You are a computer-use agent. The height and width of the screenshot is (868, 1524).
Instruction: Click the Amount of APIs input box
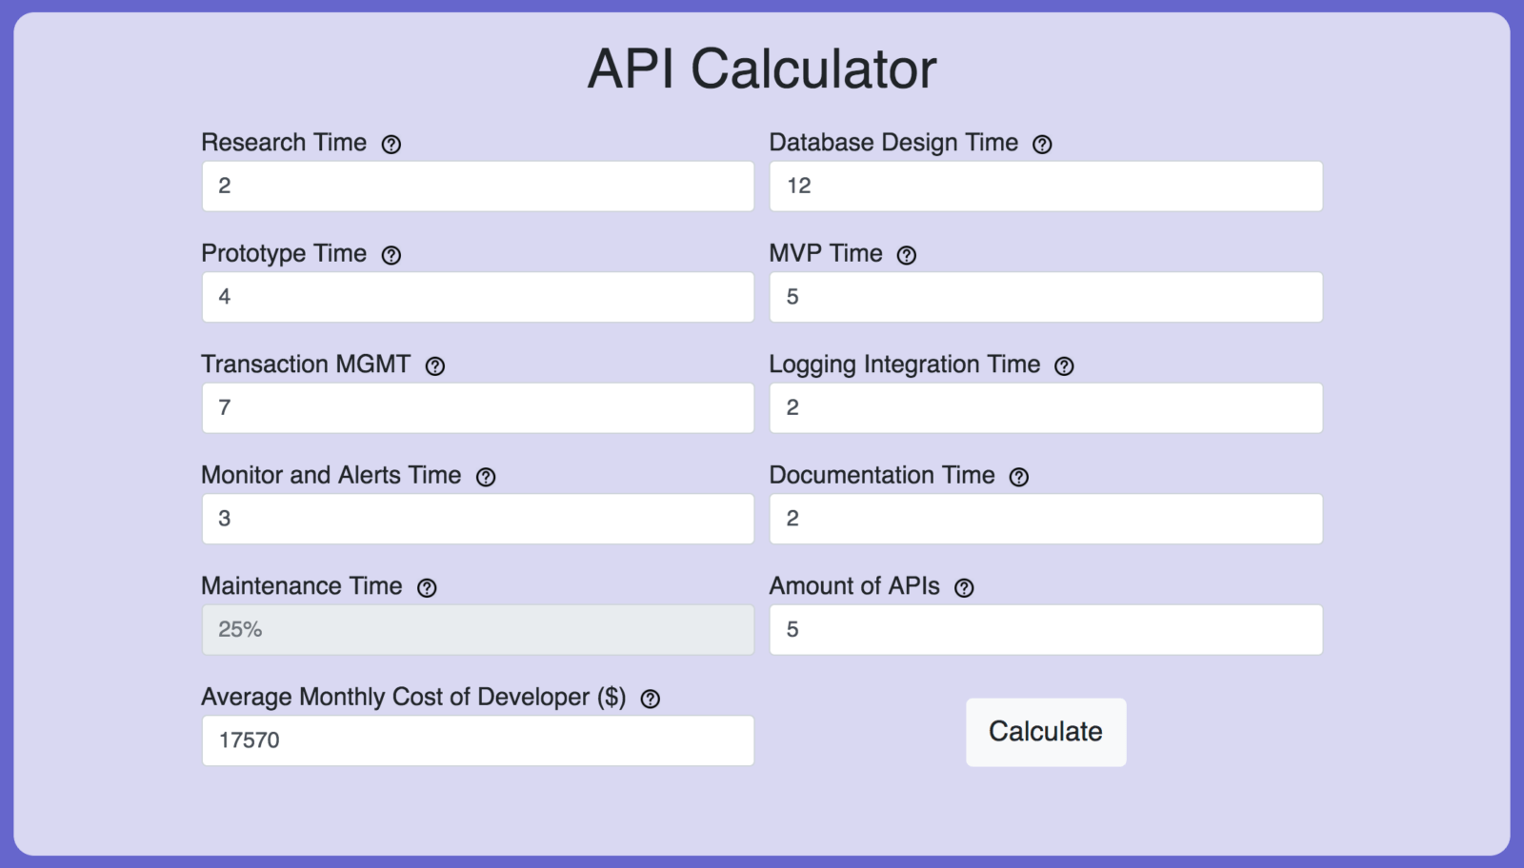[1045, 629]
